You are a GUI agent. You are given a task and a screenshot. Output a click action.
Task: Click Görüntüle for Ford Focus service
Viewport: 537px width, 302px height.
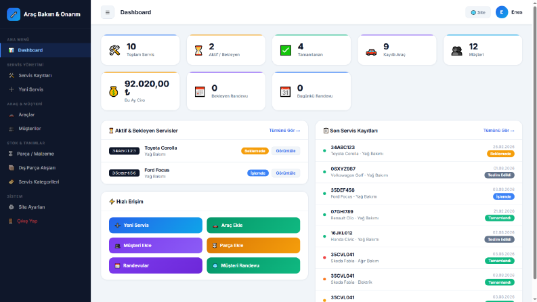[x=286, y=173]
